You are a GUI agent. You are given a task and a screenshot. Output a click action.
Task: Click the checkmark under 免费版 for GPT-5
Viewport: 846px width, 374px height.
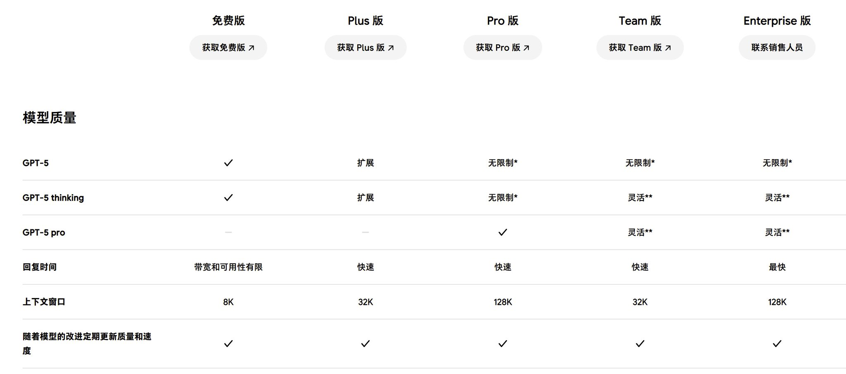click(x=228, y=163)
